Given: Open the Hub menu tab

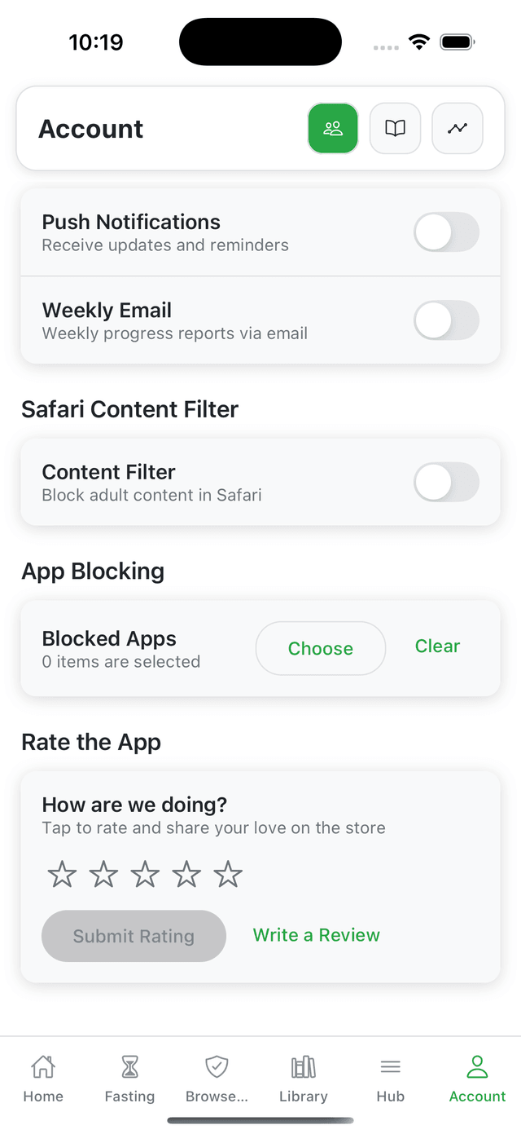Looking at the screenshot, I should click(391, 1076).
